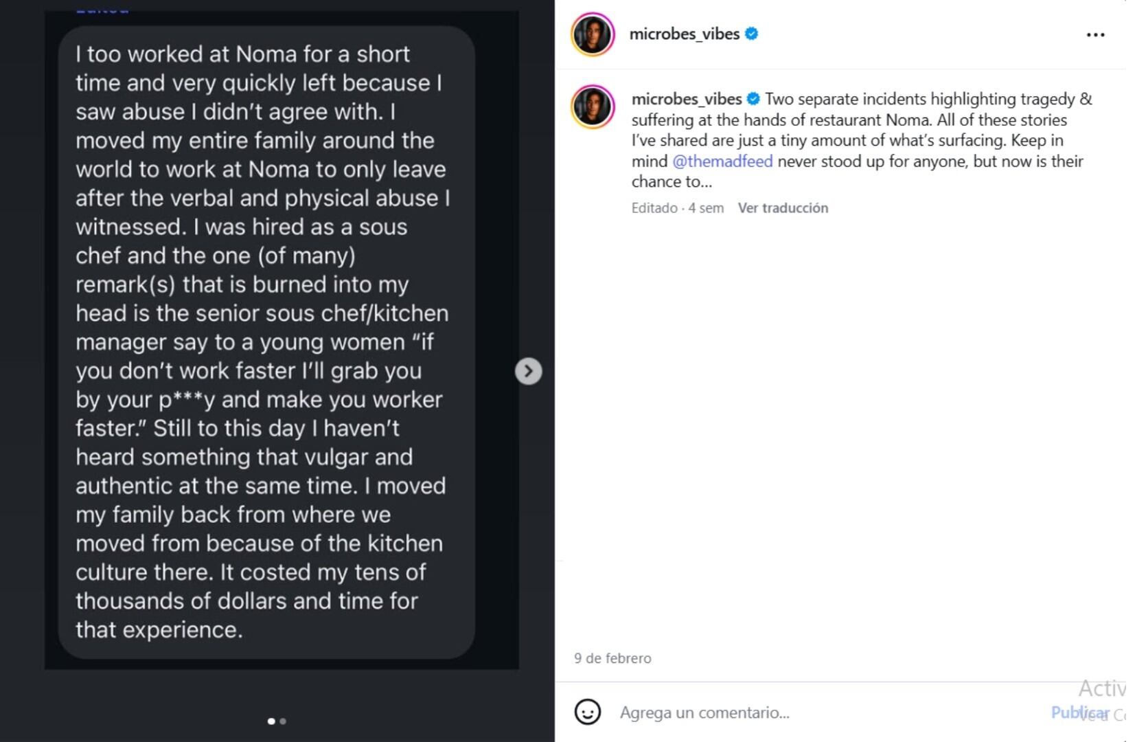Viewport: 1135px width, 742px height.
Task: Open the three-dot more options menu
Action: click(x=1095, y=35)
